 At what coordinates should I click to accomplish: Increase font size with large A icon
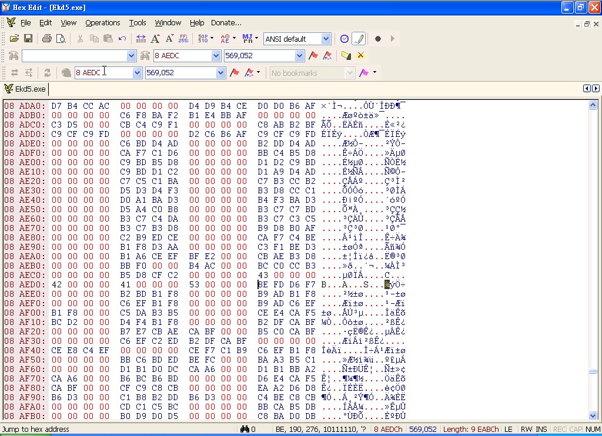point(155,38)
